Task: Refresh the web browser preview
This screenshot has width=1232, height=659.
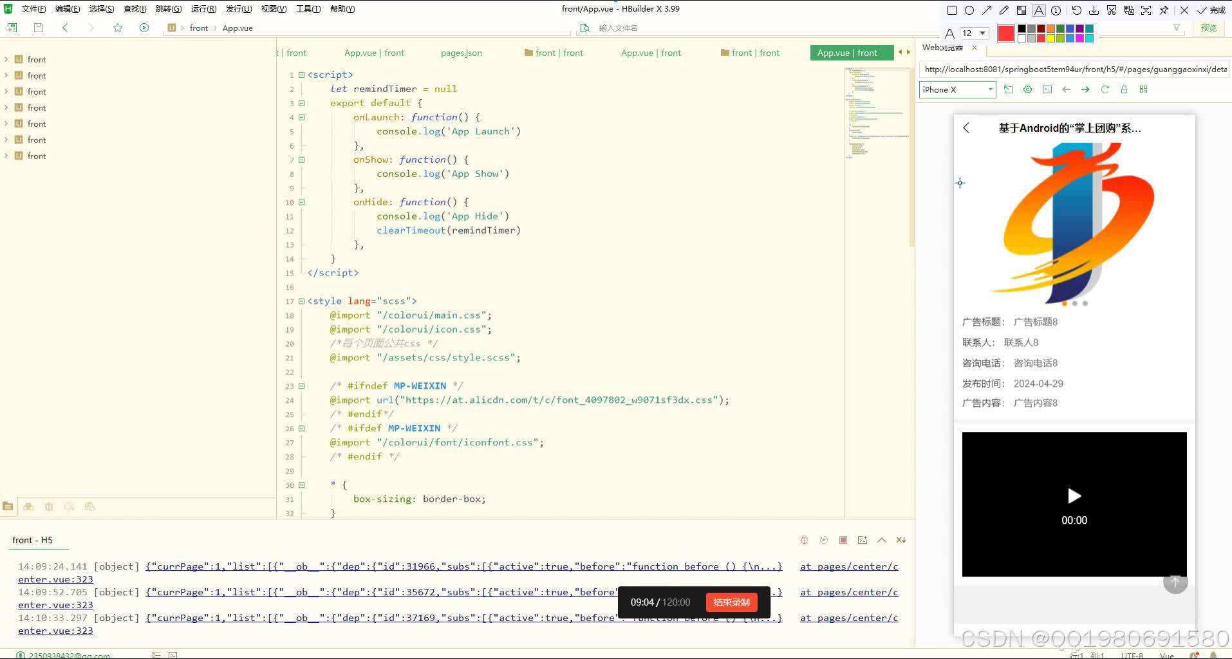Action: [x=1105, y=89]
